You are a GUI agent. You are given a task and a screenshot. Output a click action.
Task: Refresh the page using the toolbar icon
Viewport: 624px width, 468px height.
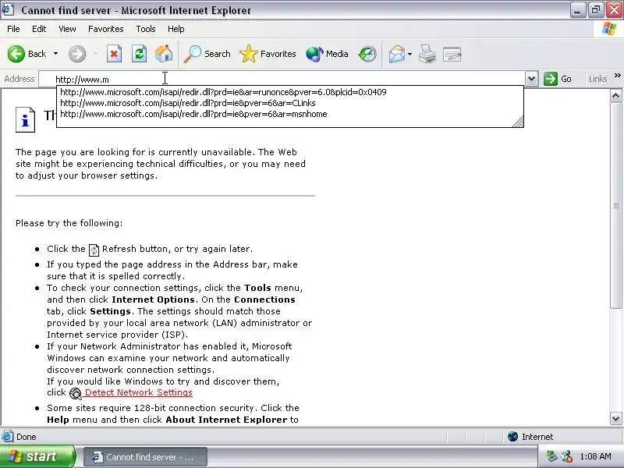pos(139,54)
